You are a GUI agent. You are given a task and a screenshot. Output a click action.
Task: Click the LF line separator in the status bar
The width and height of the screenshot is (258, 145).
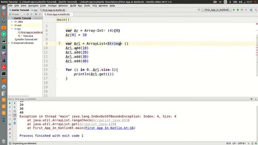(x=234, y=143)
